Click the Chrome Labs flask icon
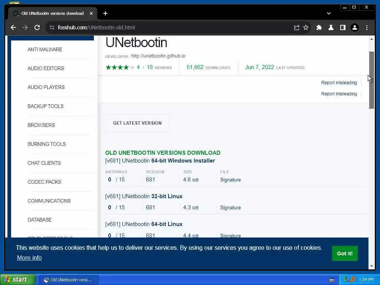Viewport: 380px width, 285px height. pyautogui.click(x=331, y=27)
